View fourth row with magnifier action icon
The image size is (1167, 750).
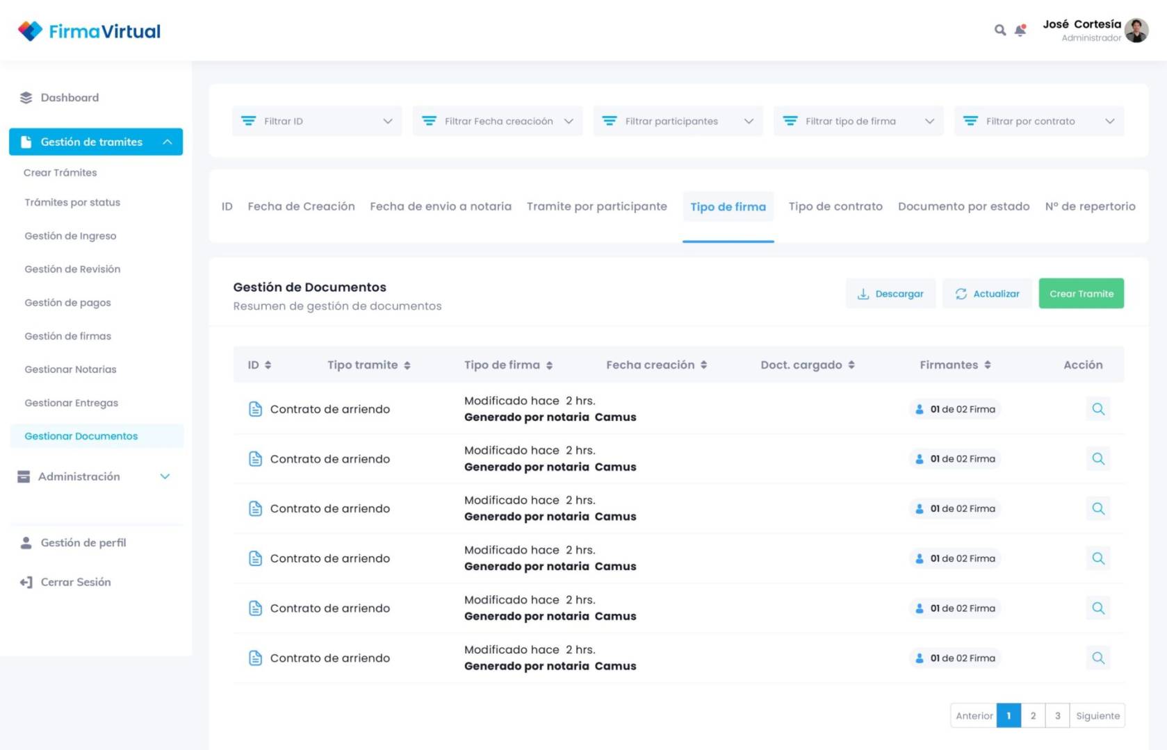[1098, 558]
